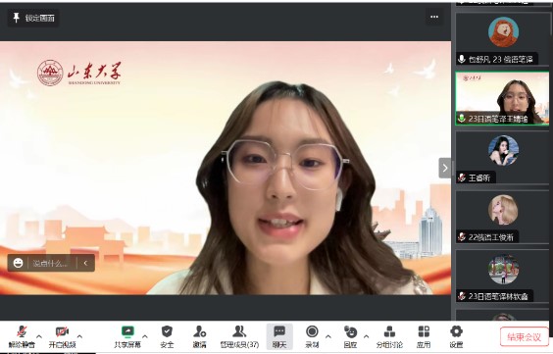Open the 应用 apps icon
The height and width of the screenshot is (354, 553).
(424, 336)
